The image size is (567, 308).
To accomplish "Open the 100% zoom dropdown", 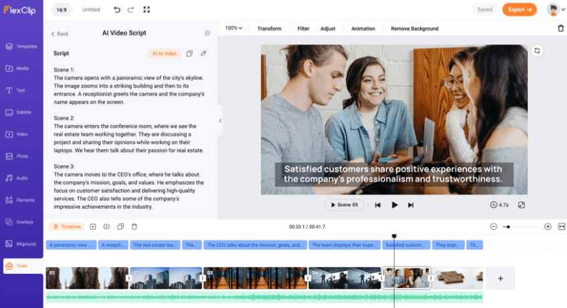I will coord(234,29).
